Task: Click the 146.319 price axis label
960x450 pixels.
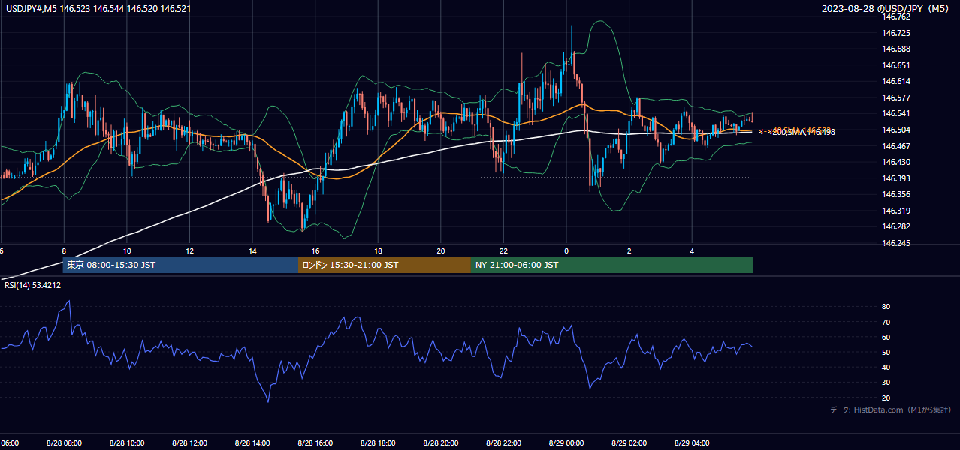Action: point(897,211)
